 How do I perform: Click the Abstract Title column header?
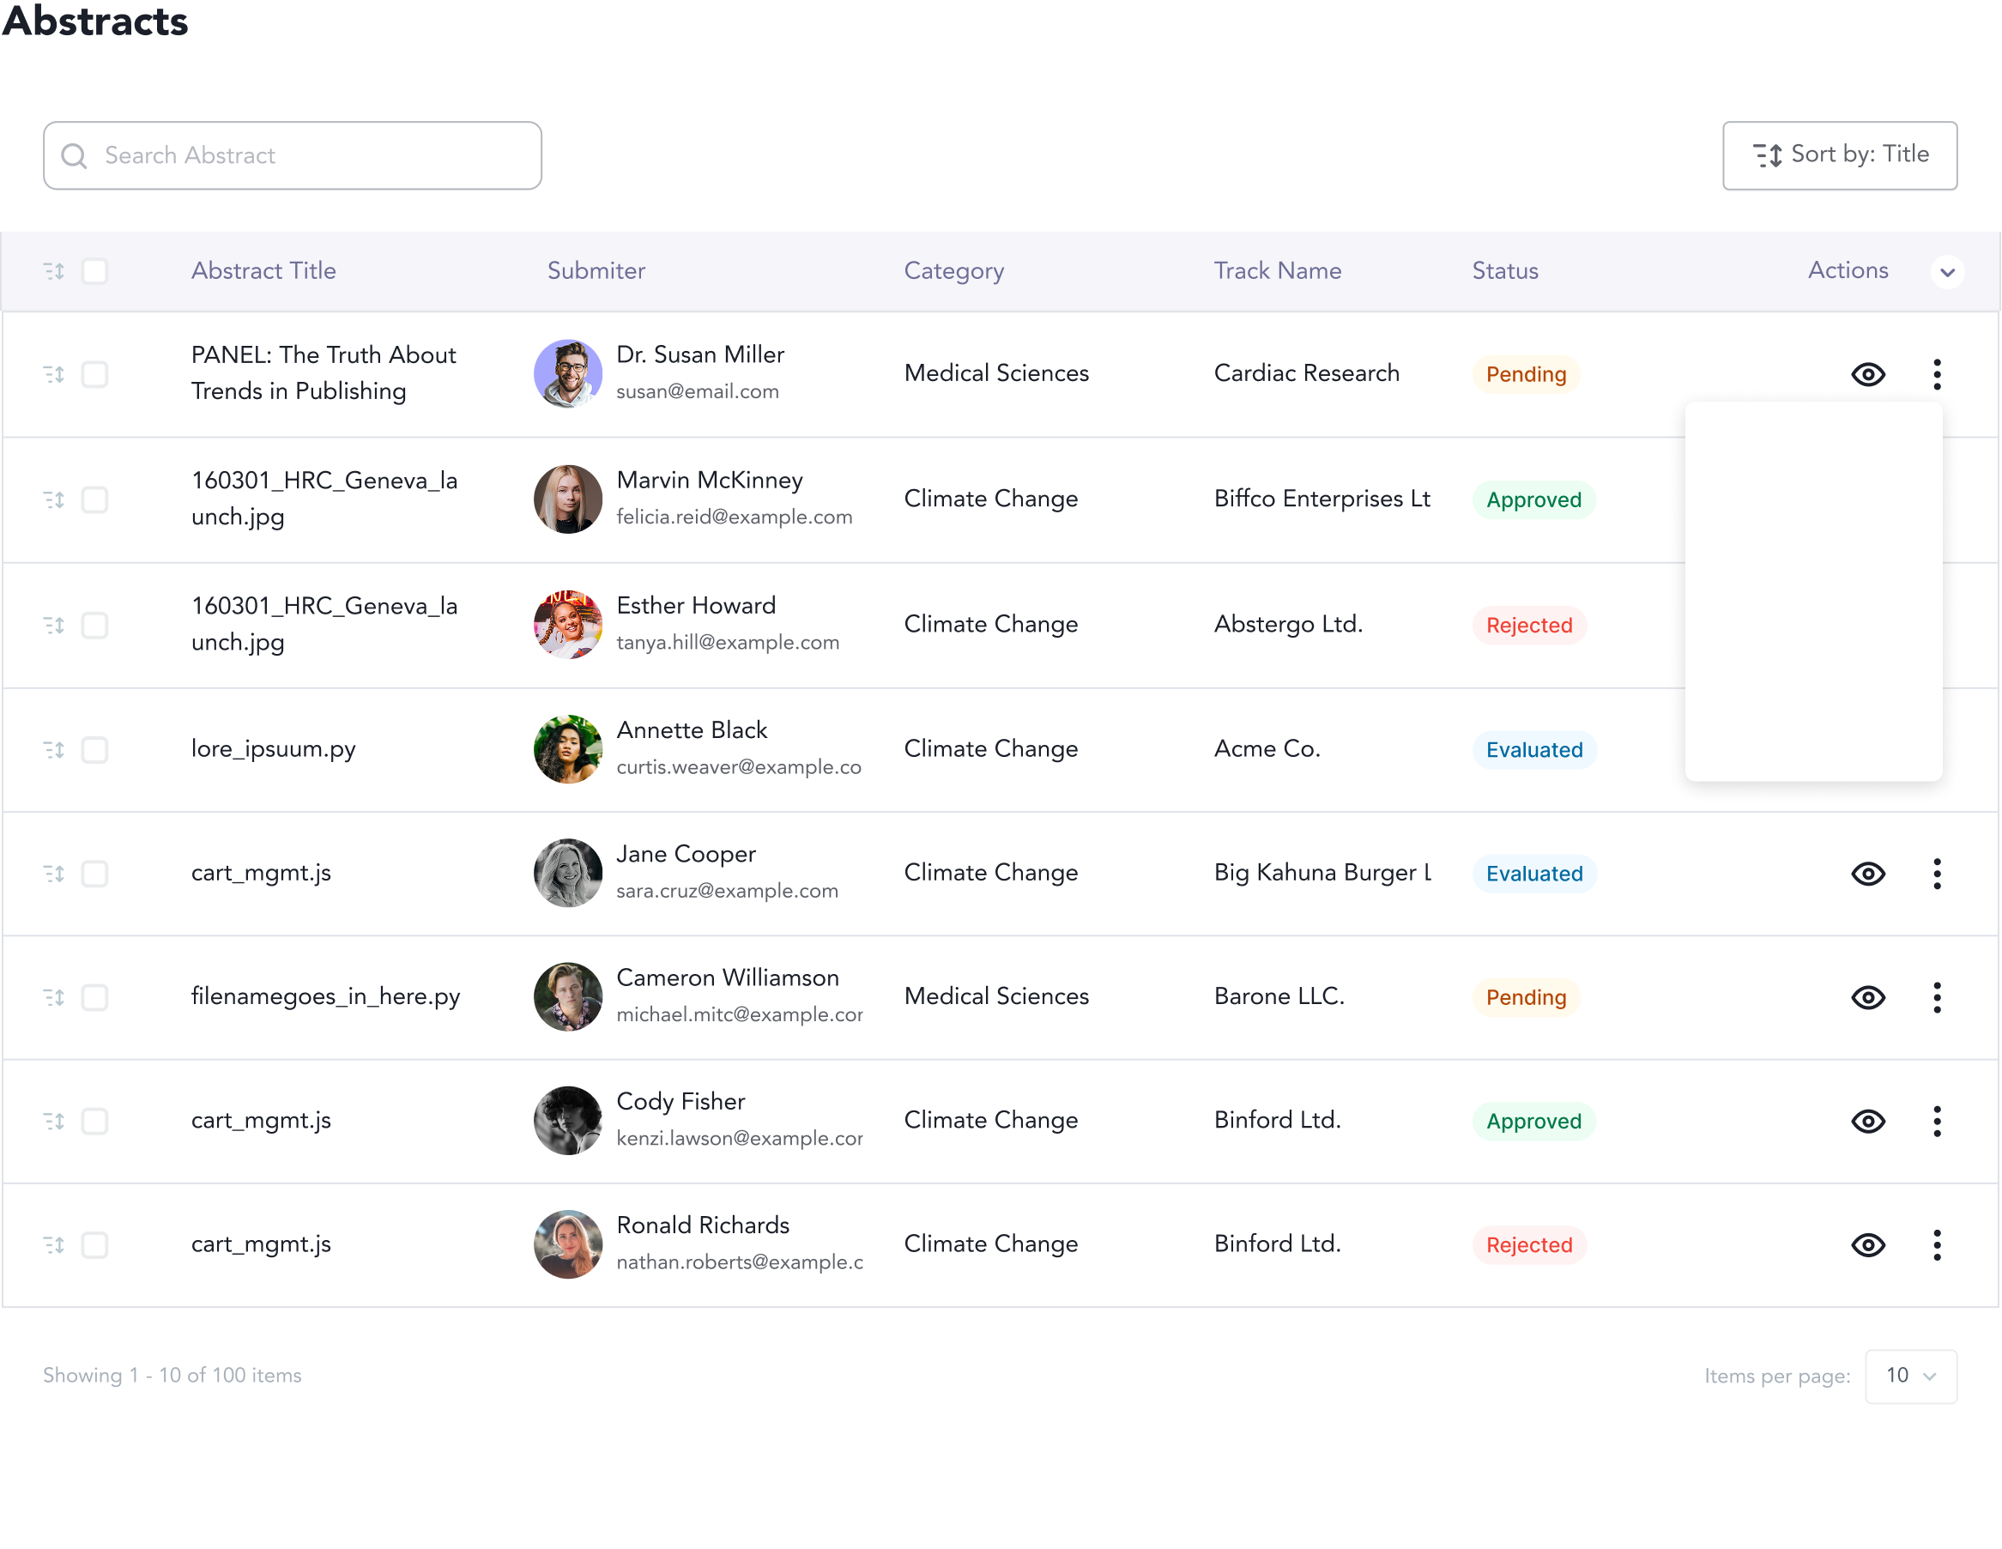click(263, 270)
